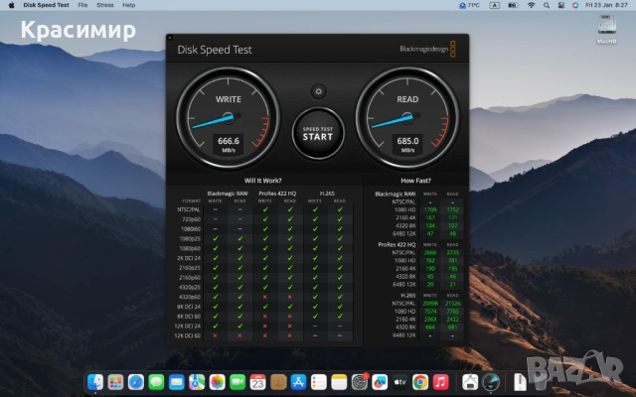The image size is (636, 397).
Task: Click the Will It Work? heading
Action: point(262,181)
